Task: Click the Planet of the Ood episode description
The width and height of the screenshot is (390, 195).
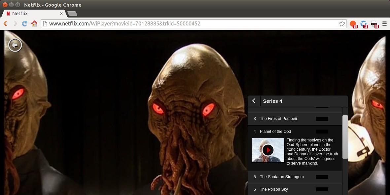Action: 312,152
